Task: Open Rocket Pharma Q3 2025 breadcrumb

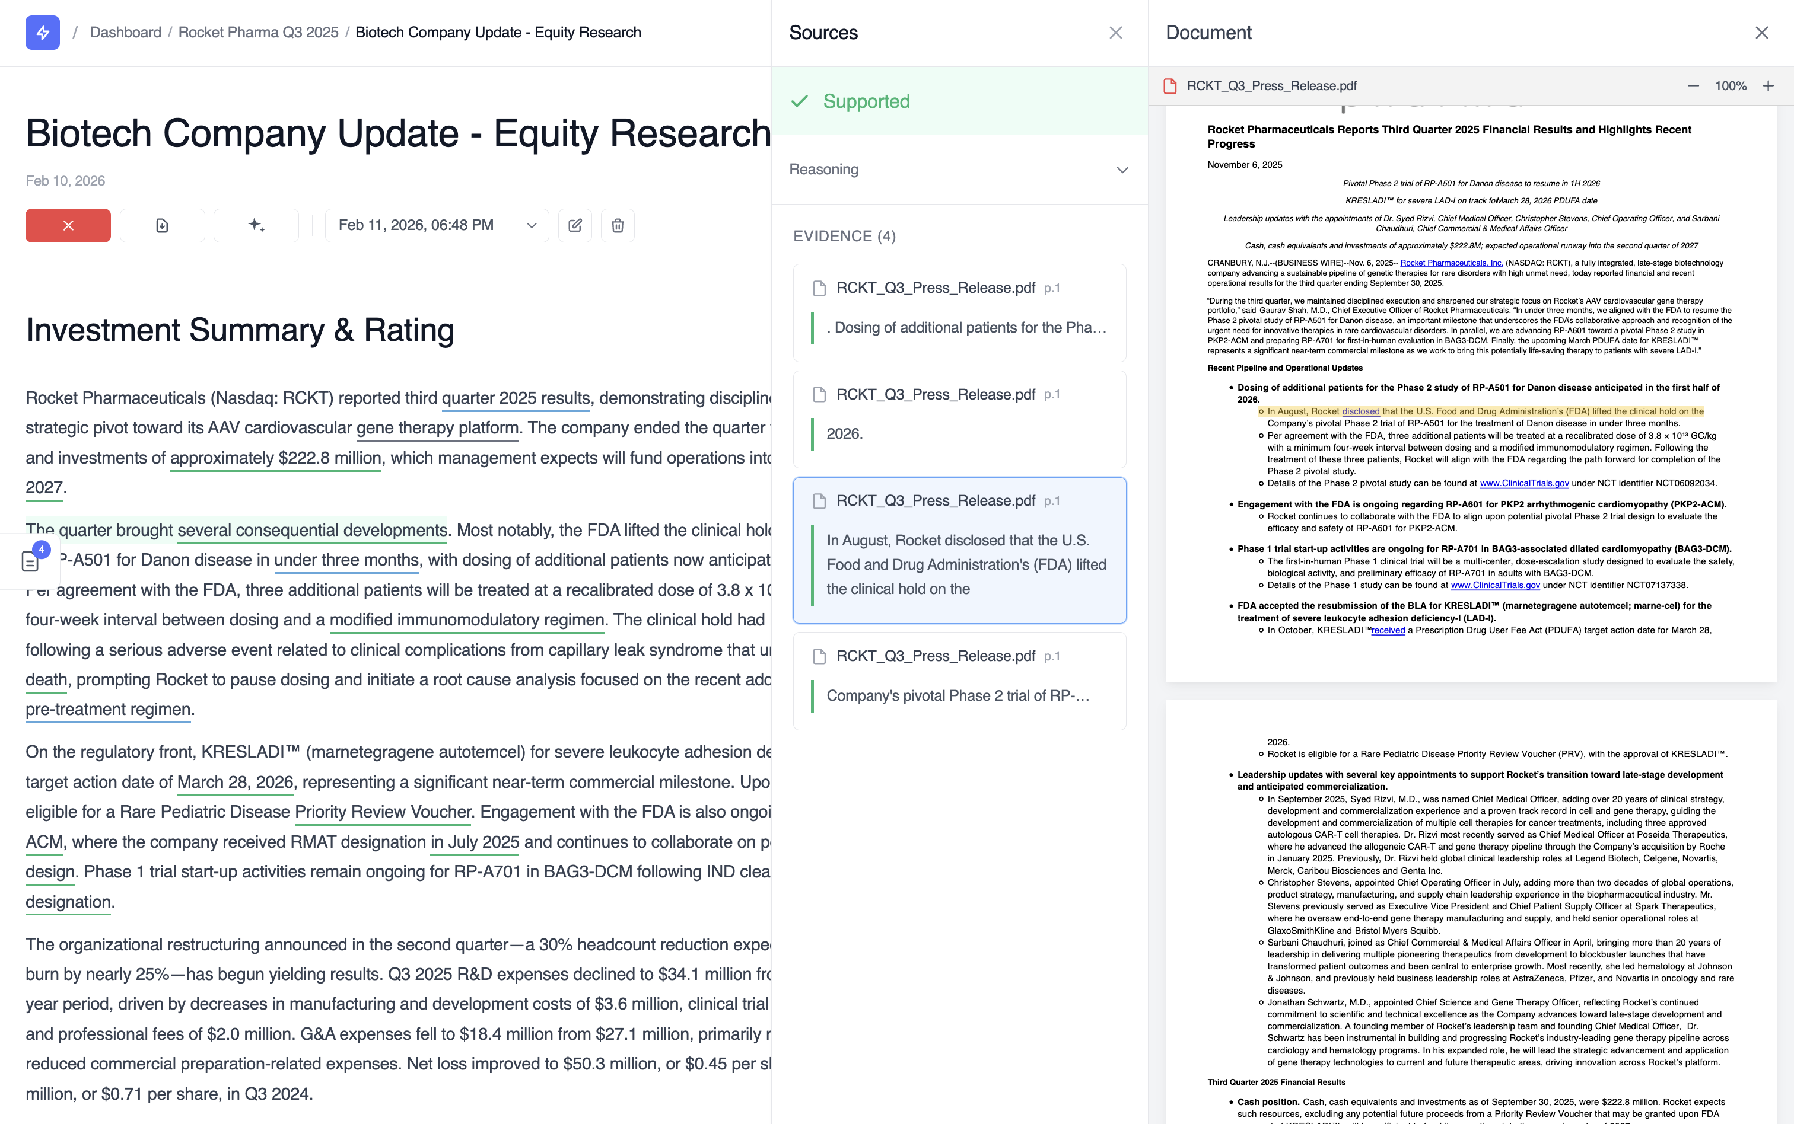Action: [258, 33]
